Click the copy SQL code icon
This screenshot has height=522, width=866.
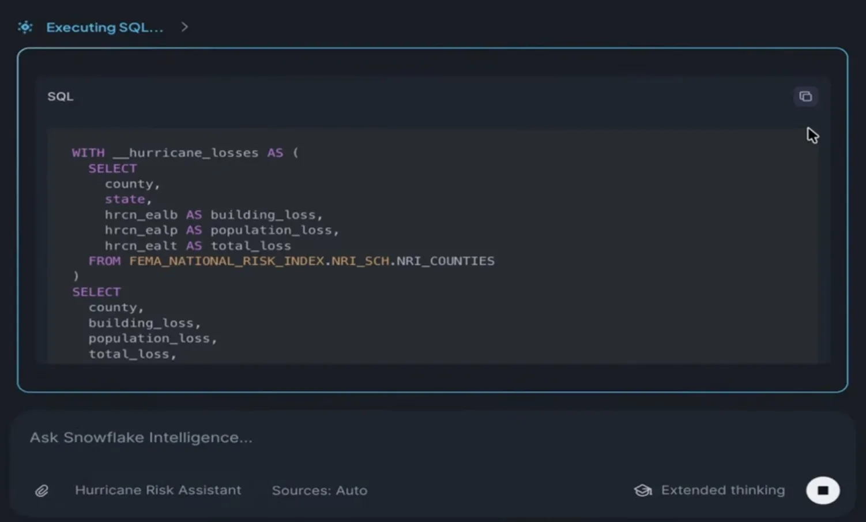805,96
